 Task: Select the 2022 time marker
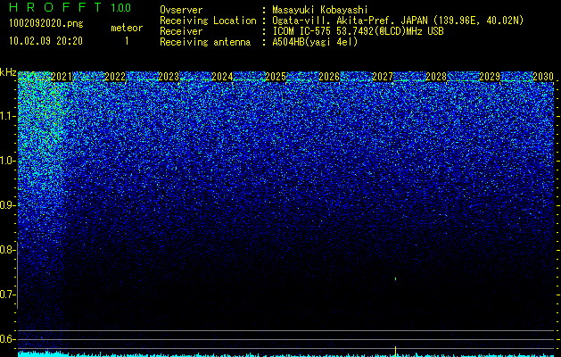point(115,77)
